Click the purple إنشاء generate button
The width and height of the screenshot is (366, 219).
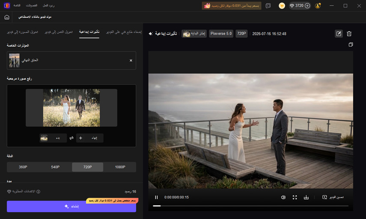coord(71,207)
